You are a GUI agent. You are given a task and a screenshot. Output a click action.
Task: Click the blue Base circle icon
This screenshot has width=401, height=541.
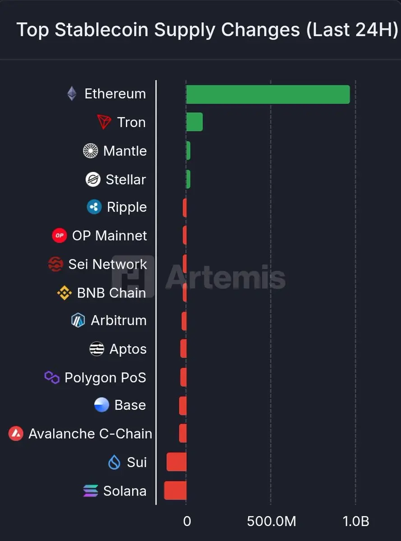(102, 405)
